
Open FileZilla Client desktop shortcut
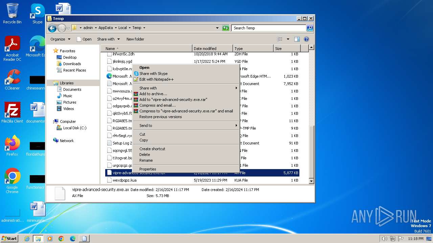tap(12, 112)
